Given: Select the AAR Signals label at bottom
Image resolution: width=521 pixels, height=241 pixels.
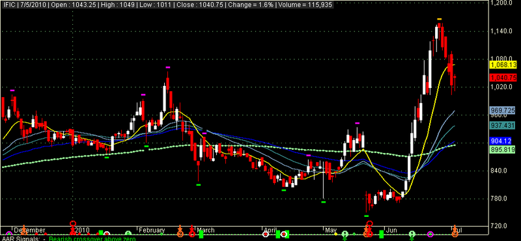Looking at the screenshot, I should click(20, 238).
